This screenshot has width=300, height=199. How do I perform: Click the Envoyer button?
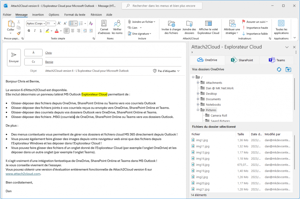click(13, 57)
